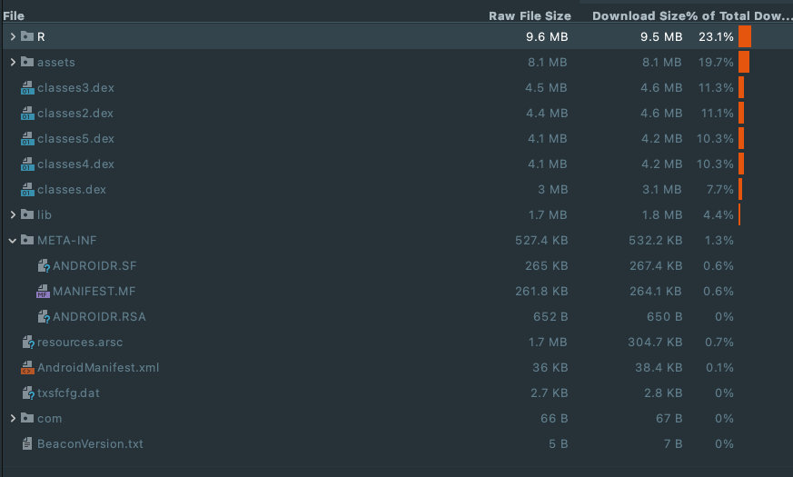Screen dimensions: 793x477
Task: Click the ANDROIDR.RSA unknown file icon
Action: tap(44, 317)
